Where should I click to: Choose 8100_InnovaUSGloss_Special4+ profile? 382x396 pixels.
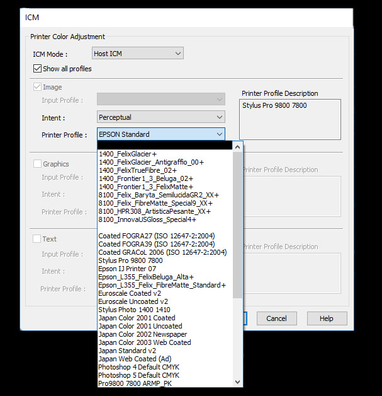pyautogui.click(x=165, y=219)
